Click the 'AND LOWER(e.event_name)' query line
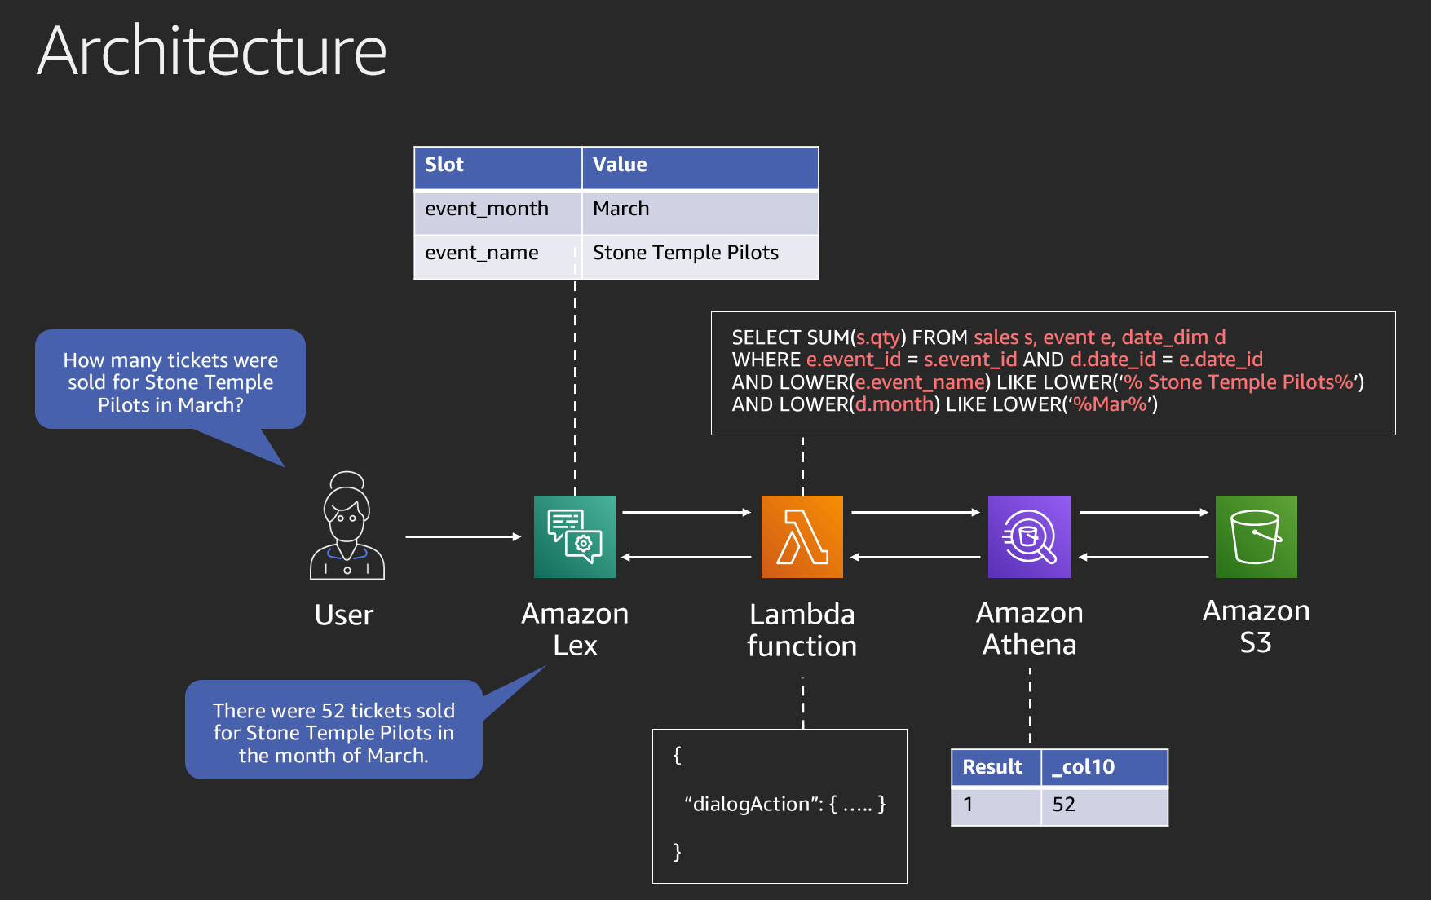This screenshot has height=900, width=1431. click(1048, 382)
